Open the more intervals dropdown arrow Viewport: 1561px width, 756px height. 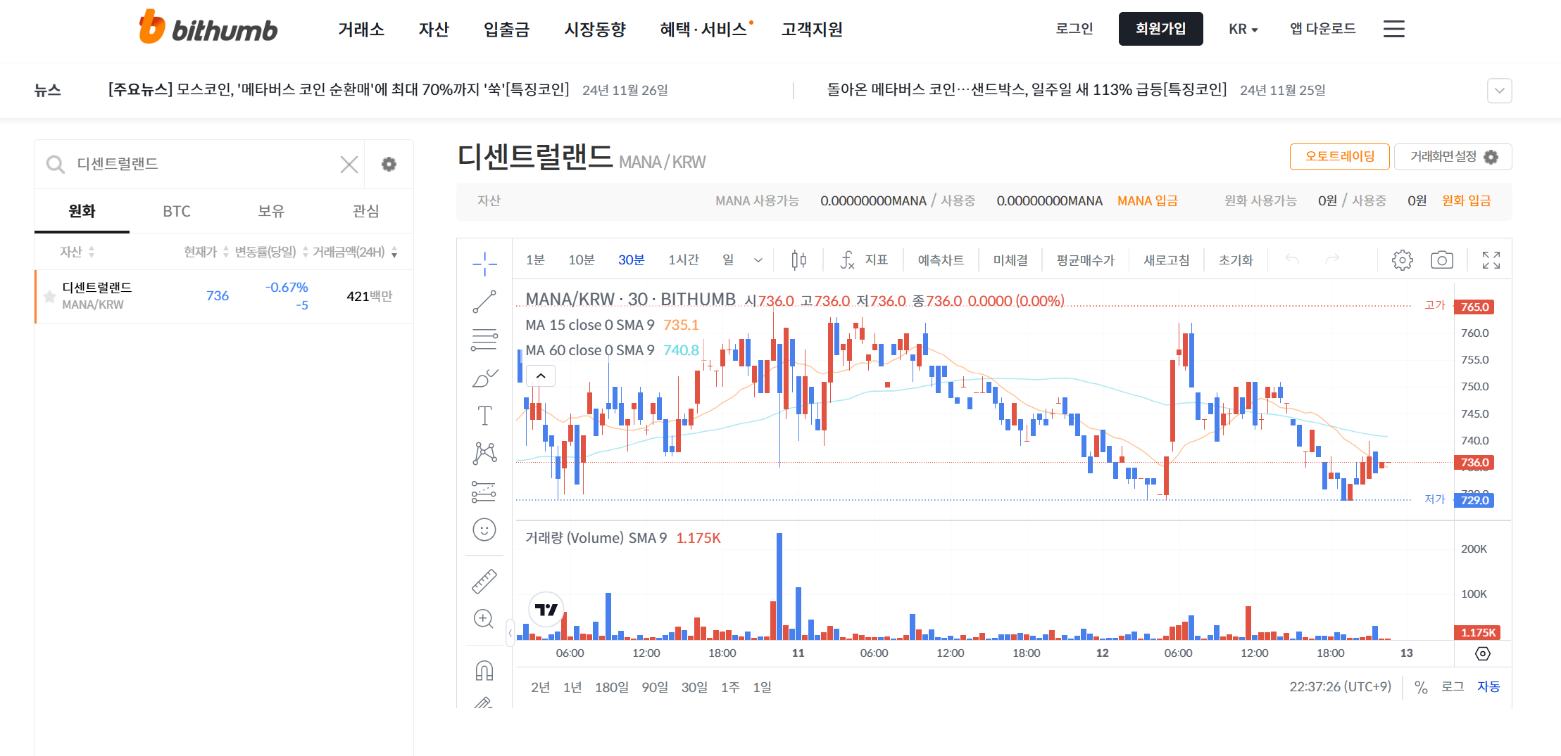tap(758, 260)
